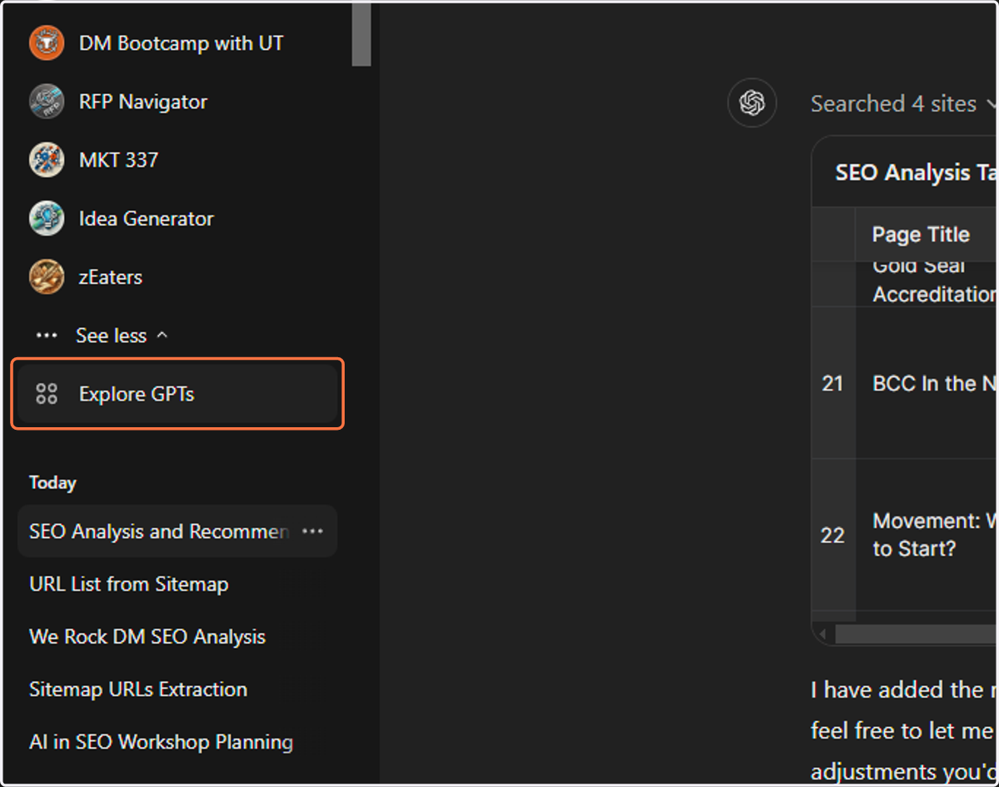This screenshot has height=787, width=999.
Task: Open the DM Bootcamp with UT avatar icon
Action: pos(47,42)
